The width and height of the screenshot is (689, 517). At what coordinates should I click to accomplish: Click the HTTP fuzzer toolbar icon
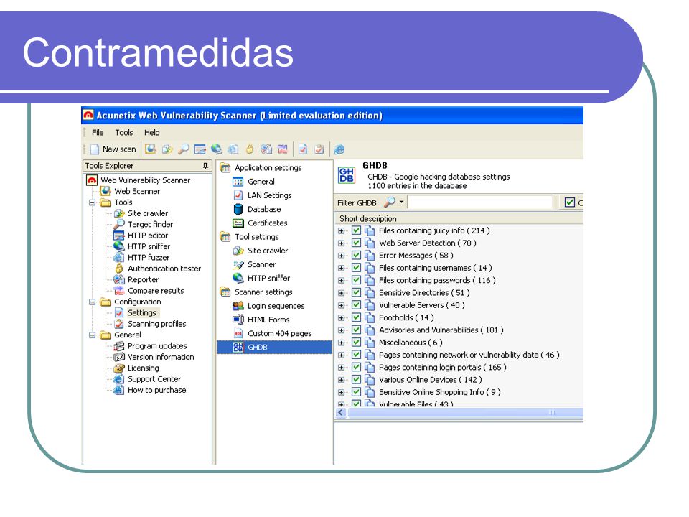tap(233, 149)
